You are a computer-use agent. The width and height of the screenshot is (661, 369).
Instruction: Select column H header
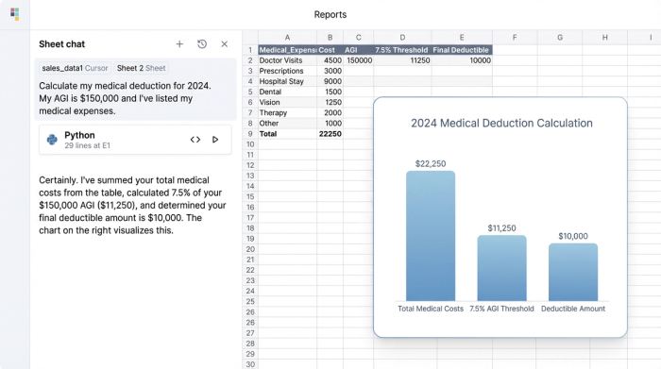point(605,38)
